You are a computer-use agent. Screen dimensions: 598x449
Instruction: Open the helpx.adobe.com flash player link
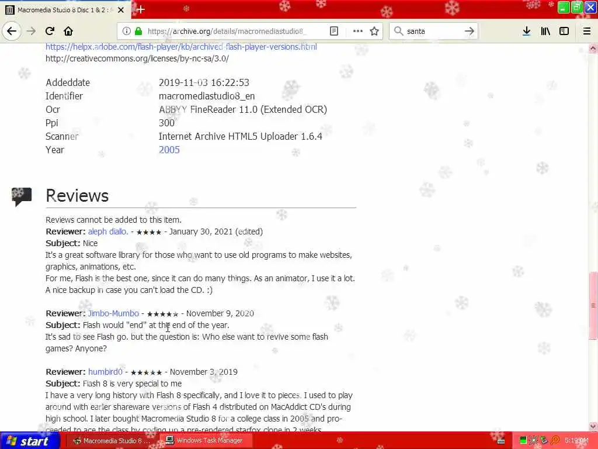(181, 47)
